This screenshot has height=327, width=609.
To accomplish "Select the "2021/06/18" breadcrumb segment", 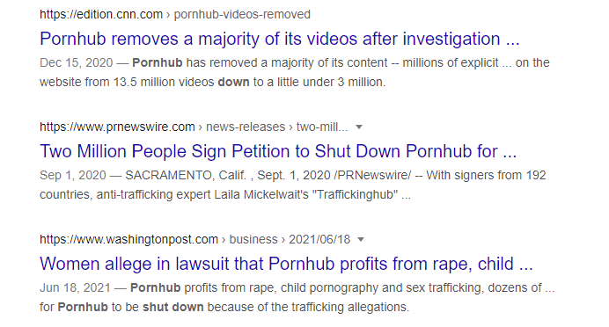I will click(x=319, y=239).
